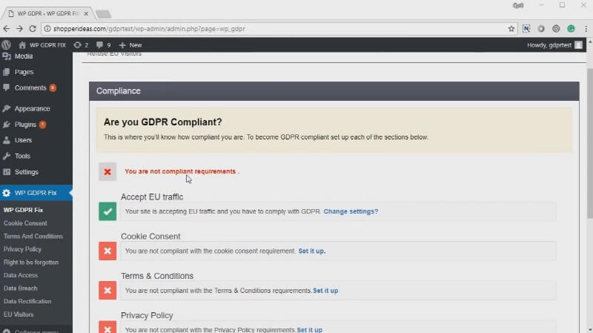Click the address bar URL field
This screenshot has height=333, width=593.
tap(279, 29)
